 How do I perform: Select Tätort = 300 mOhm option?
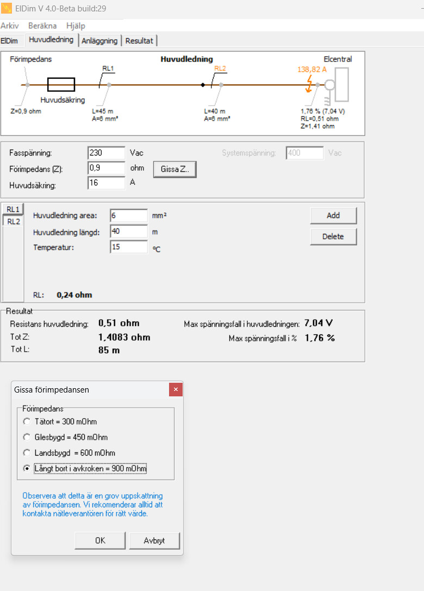click(x=27, y=421)
